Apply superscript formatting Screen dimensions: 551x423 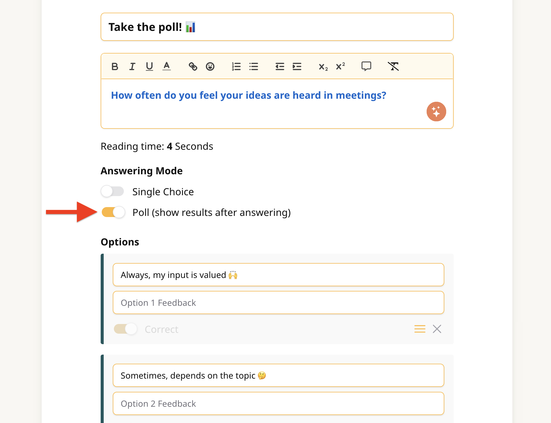pos(340,66)
